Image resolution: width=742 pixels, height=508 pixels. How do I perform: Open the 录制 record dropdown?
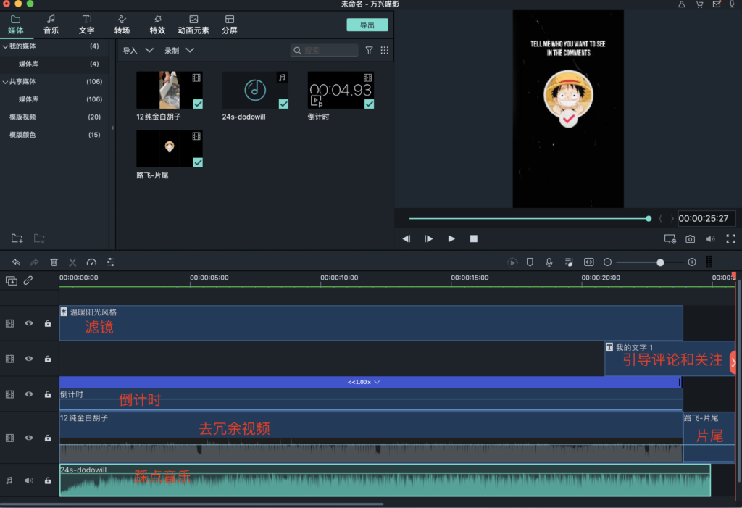[179, 51]
